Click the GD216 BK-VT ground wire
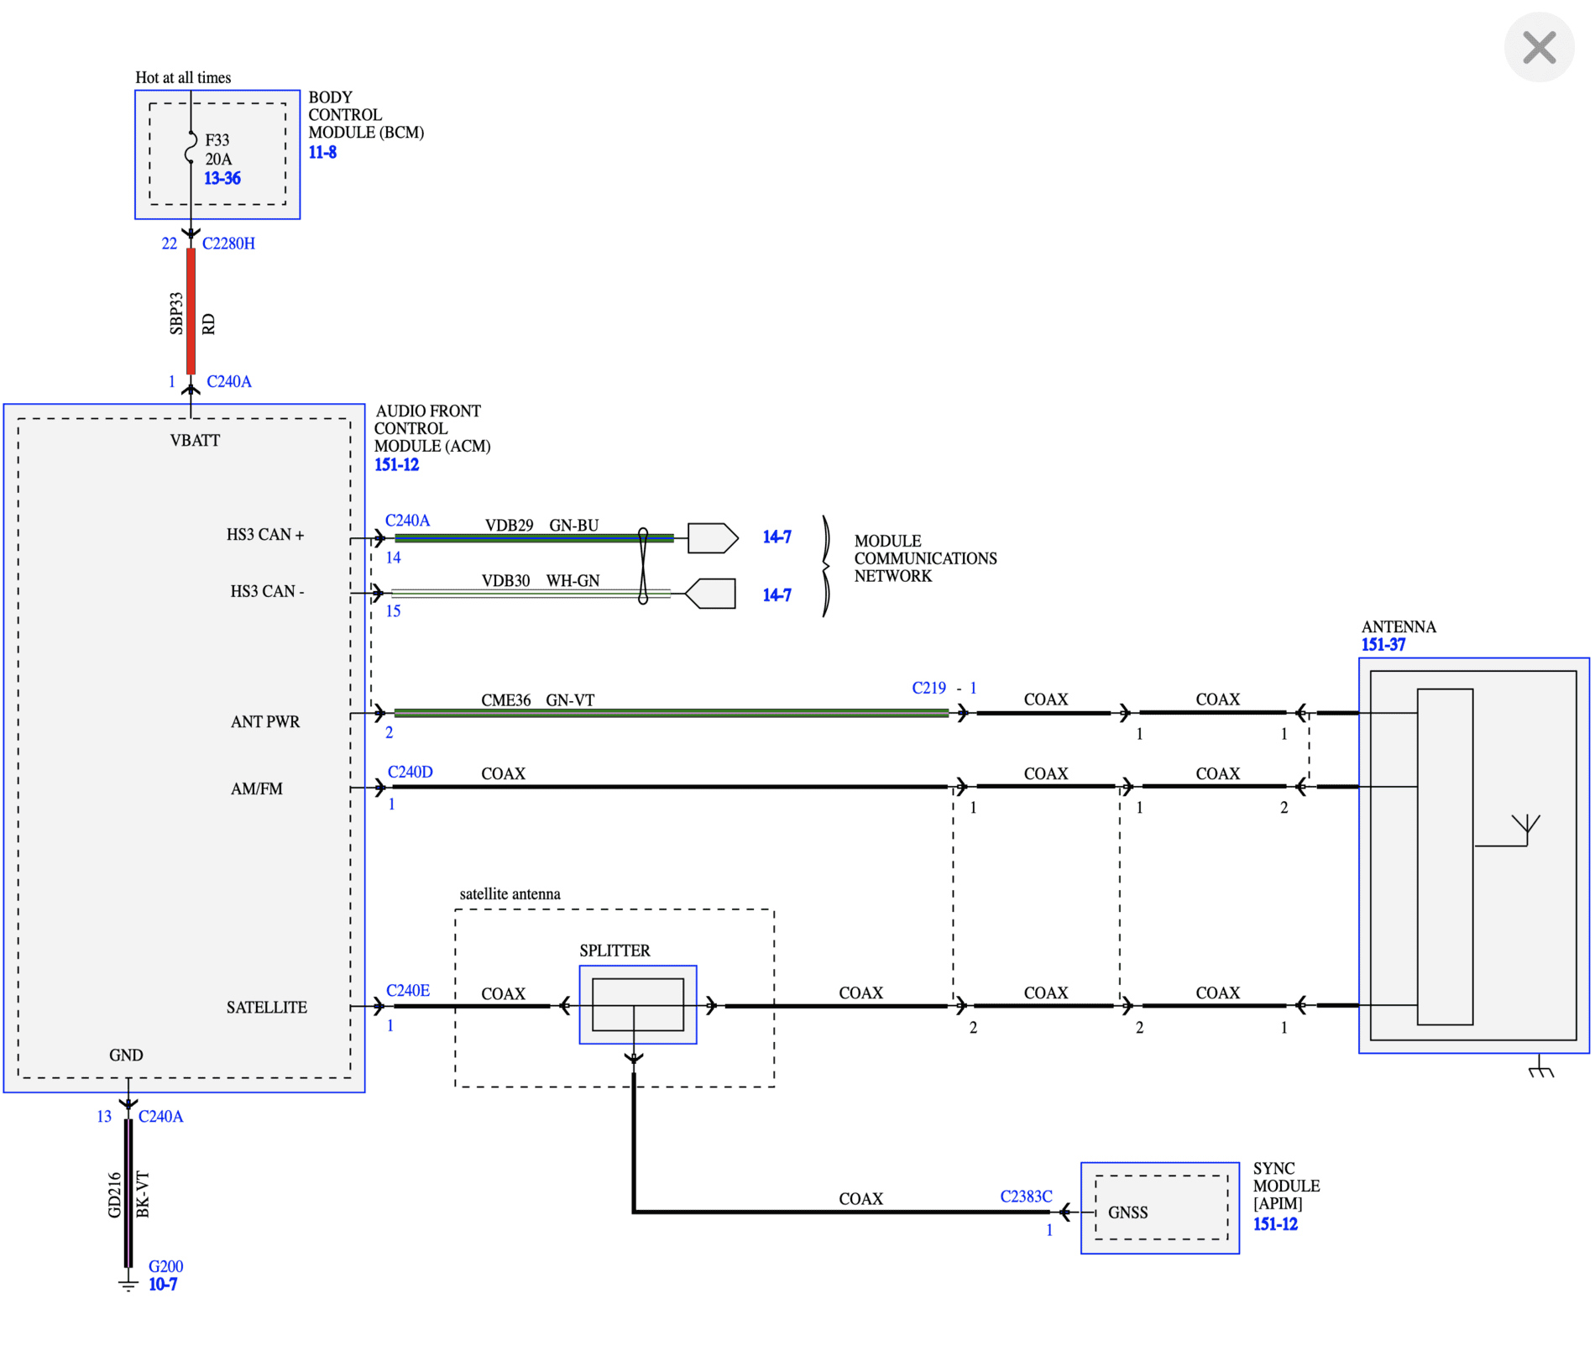 (x=128, y=1193)
